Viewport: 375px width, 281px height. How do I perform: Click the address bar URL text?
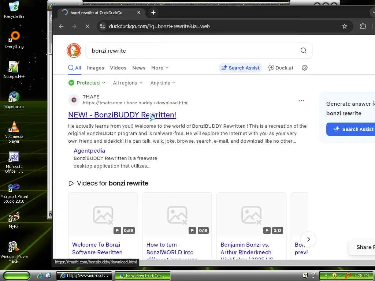(159, 26)
